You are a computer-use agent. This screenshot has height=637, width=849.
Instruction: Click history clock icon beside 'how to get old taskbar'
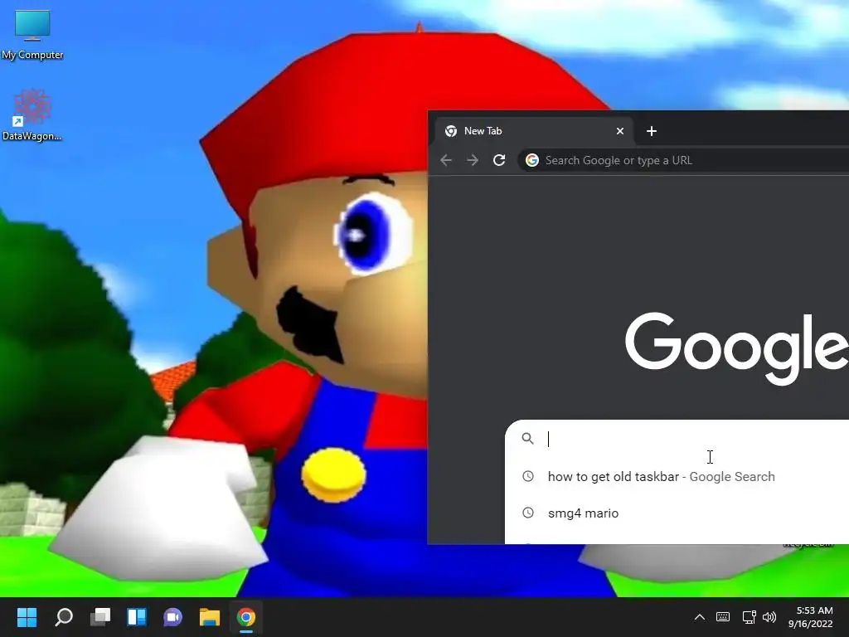(x=528, y=476)
